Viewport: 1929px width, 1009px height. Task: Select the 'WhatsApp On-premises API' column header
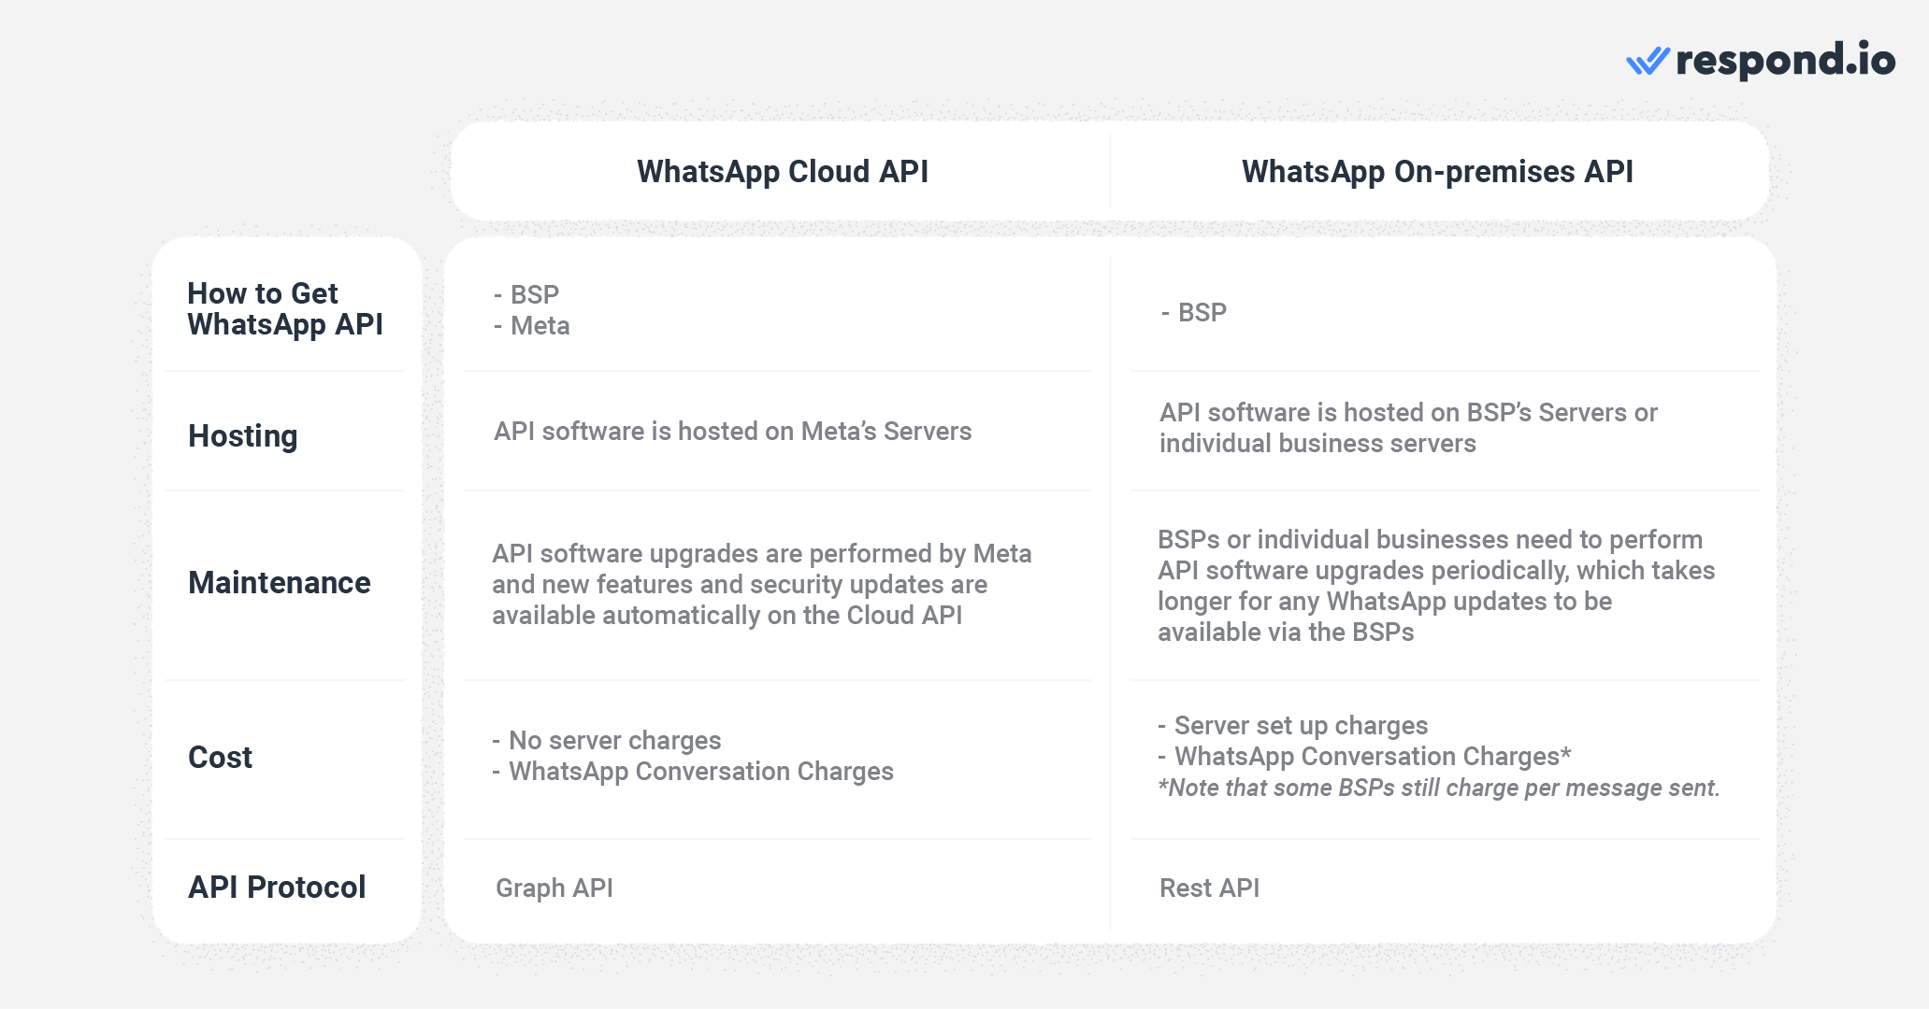point(1437,172)
